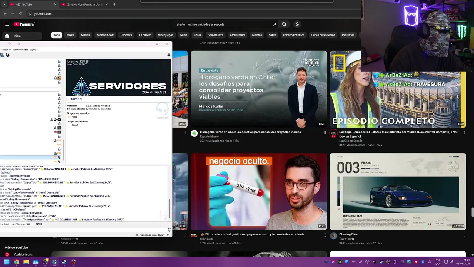Click the TeamSpeak chat message input

[x=83, y=230]
